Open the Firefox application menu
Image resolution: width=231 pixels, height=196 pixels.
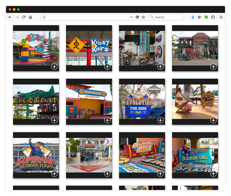pyautogui.click(x=221, y=17)
